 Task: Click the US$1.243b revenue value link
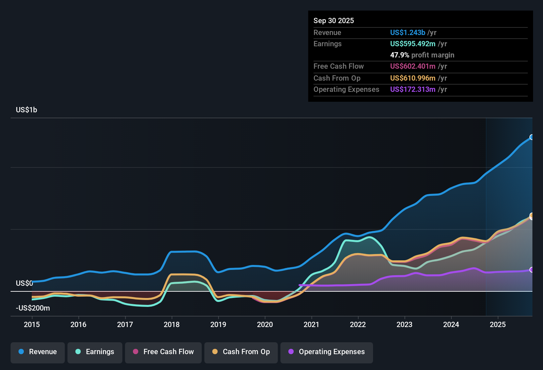407,32
